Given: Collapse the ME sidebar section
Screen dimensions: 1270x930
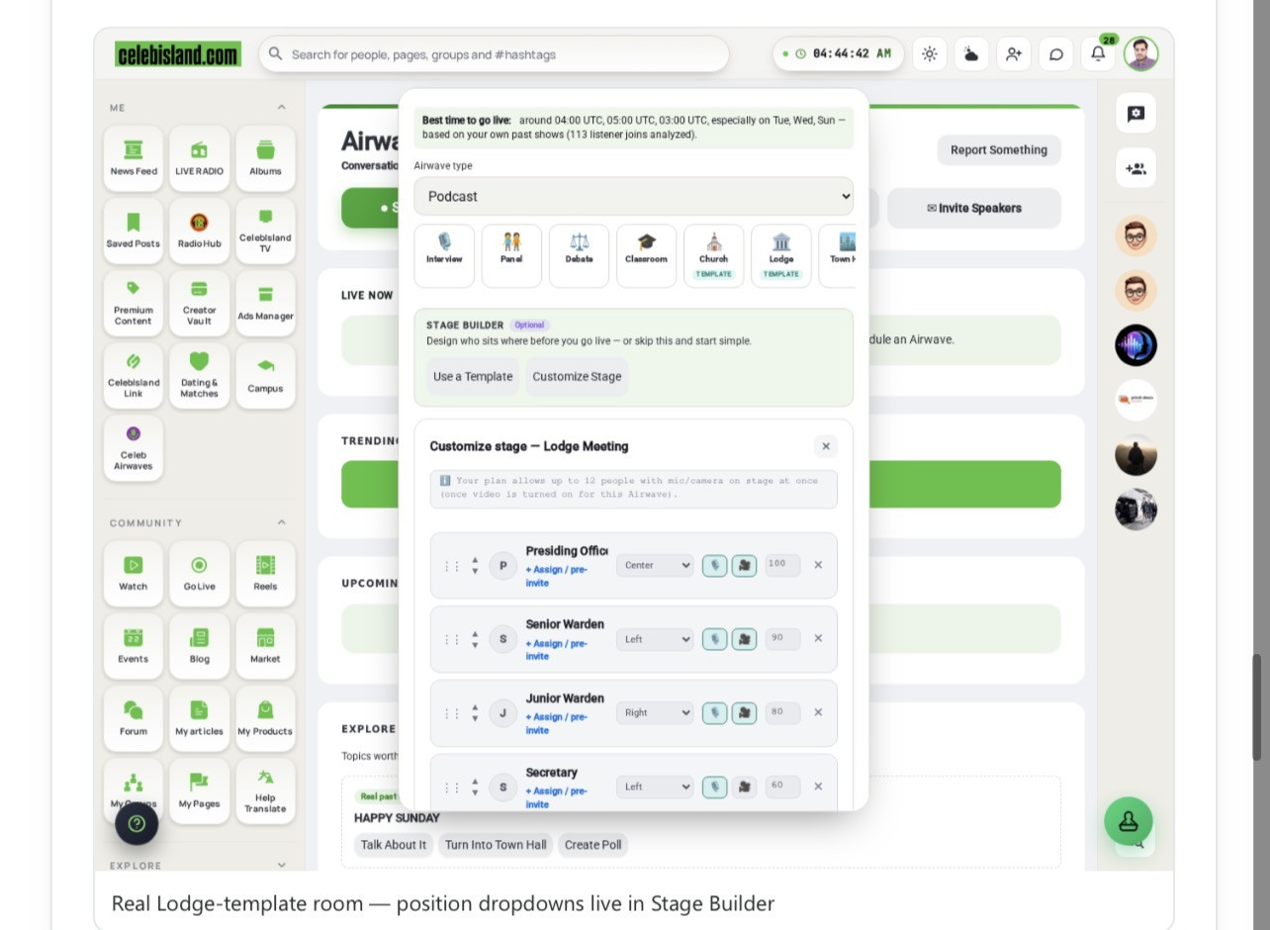Looking at the screenshot, I should pyautogui.click(x=282, y=107).
